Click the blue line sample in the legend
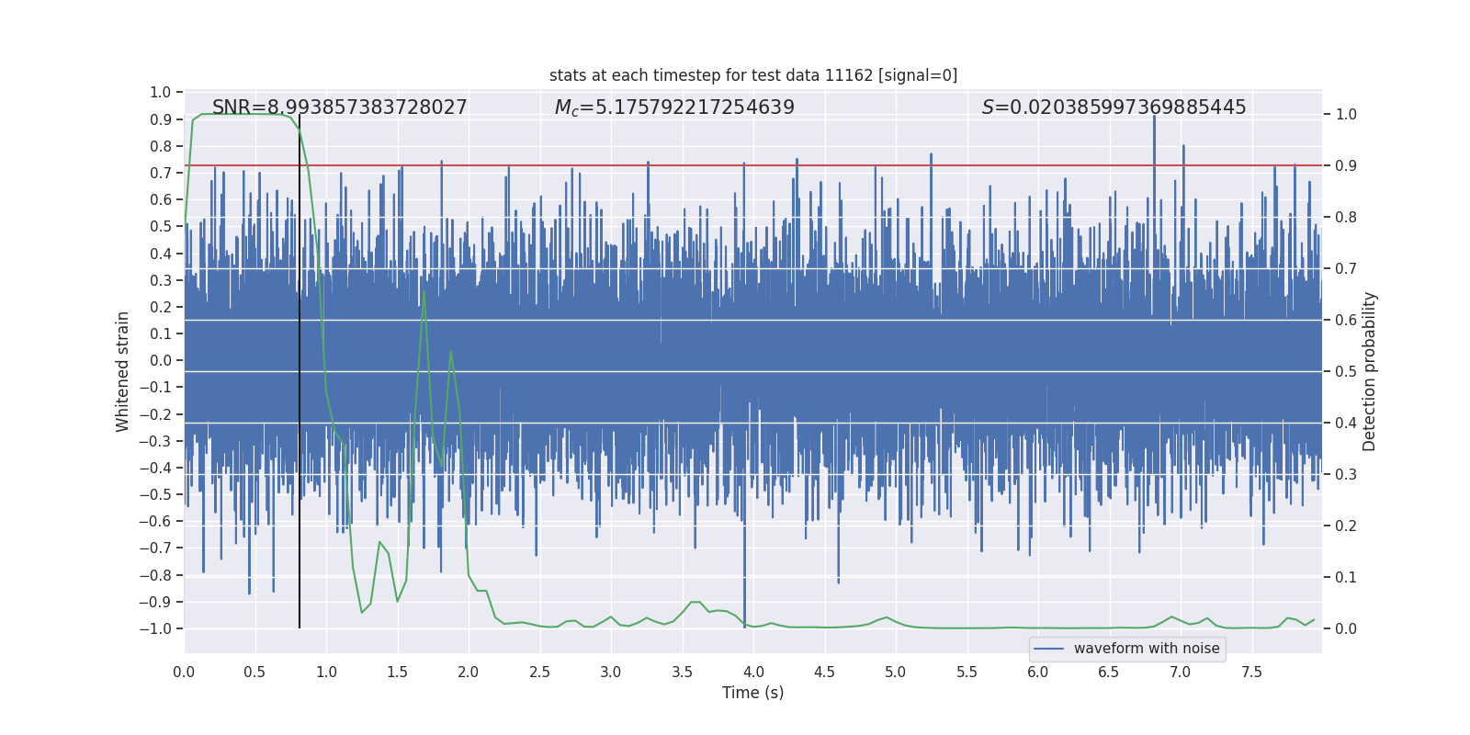Image resolution: width=1470 pixels, height=735 pixels. [1049, 649]
